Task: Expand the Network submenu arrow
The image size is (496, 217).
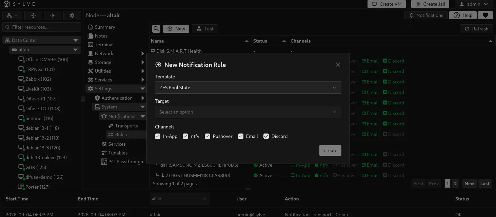Action: [x=143, y=53]
